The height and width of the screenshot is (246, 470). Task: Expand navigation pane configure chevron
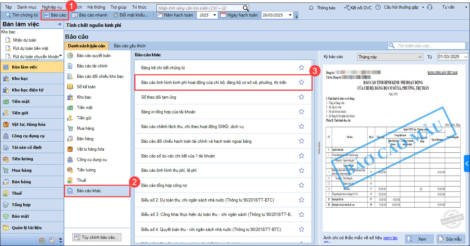[x=60, y=240]
